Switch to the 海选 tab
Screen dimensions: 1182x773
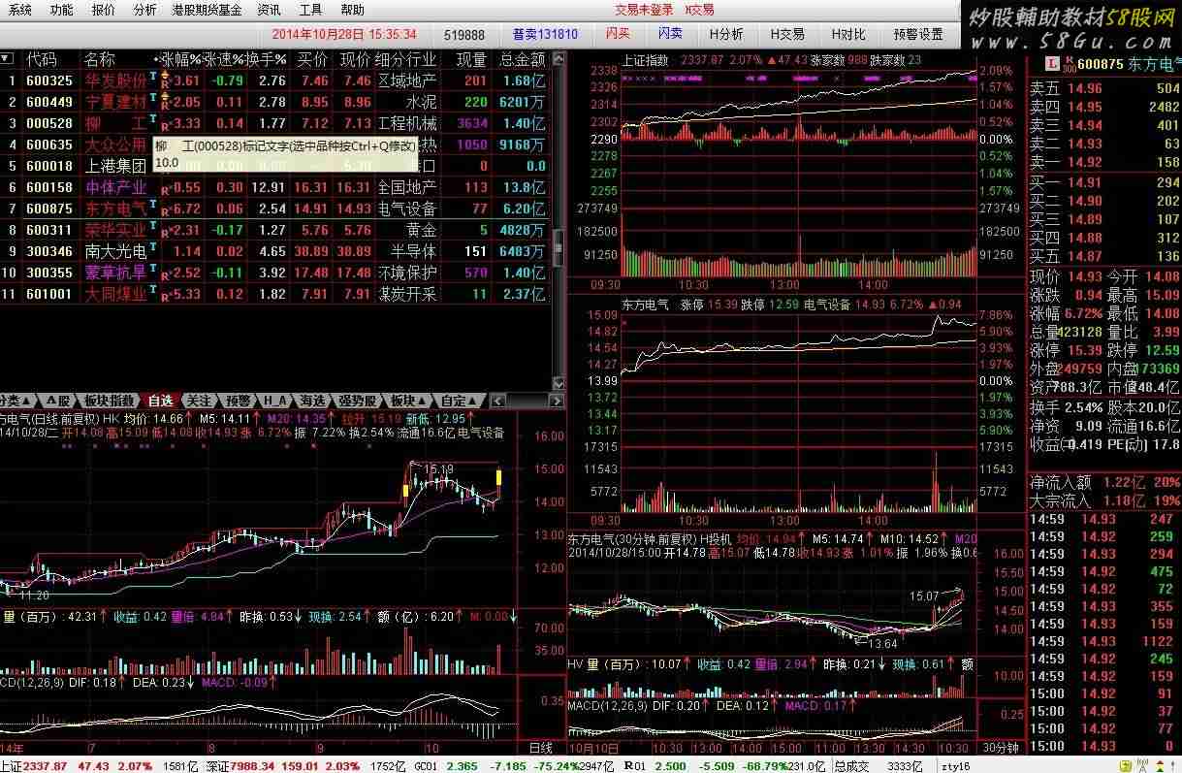[312, 401]
